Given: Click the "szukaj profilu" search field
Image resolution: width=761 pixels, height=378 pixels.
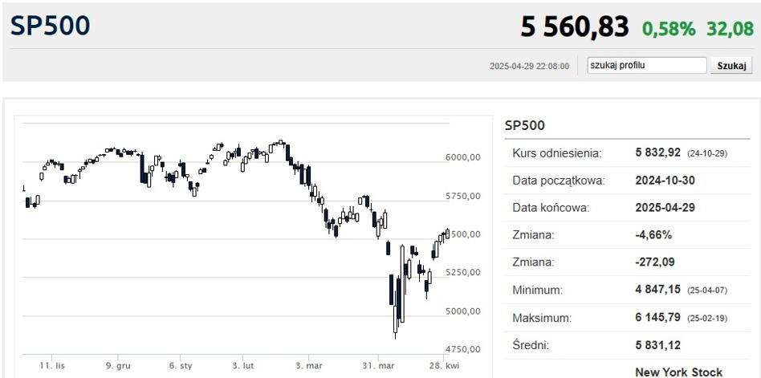Looking at the screenshot, I should (646, 66).
